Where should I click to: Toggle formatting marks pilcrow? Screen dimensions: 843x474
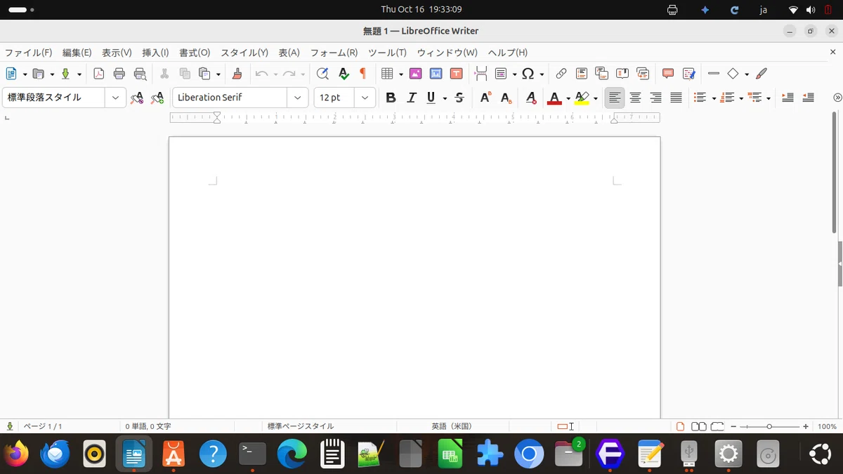(x=363, y=74)
